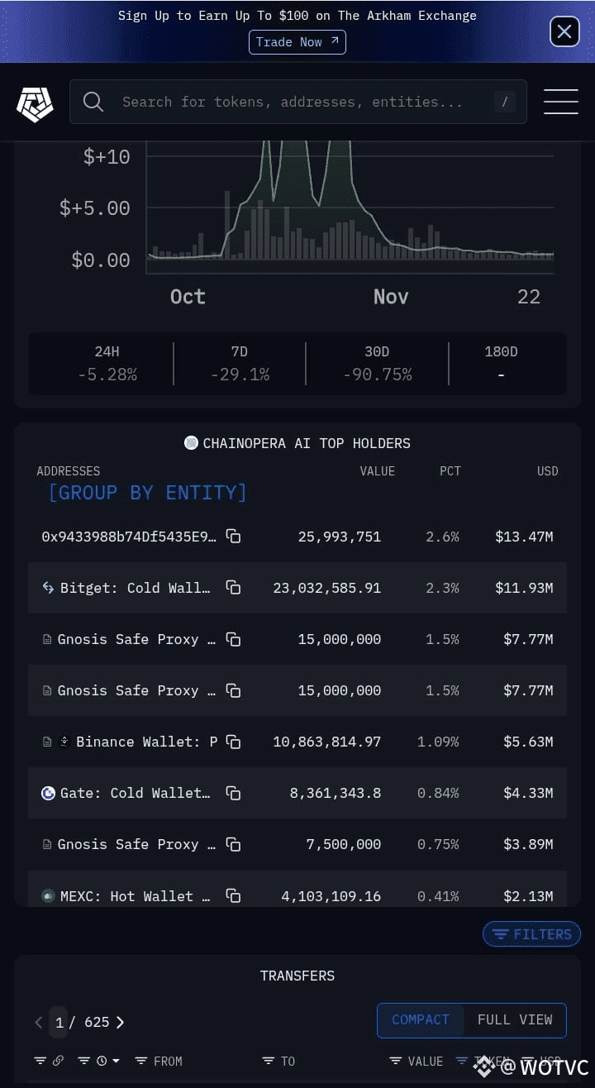Click the search magnifier icon

93,102
